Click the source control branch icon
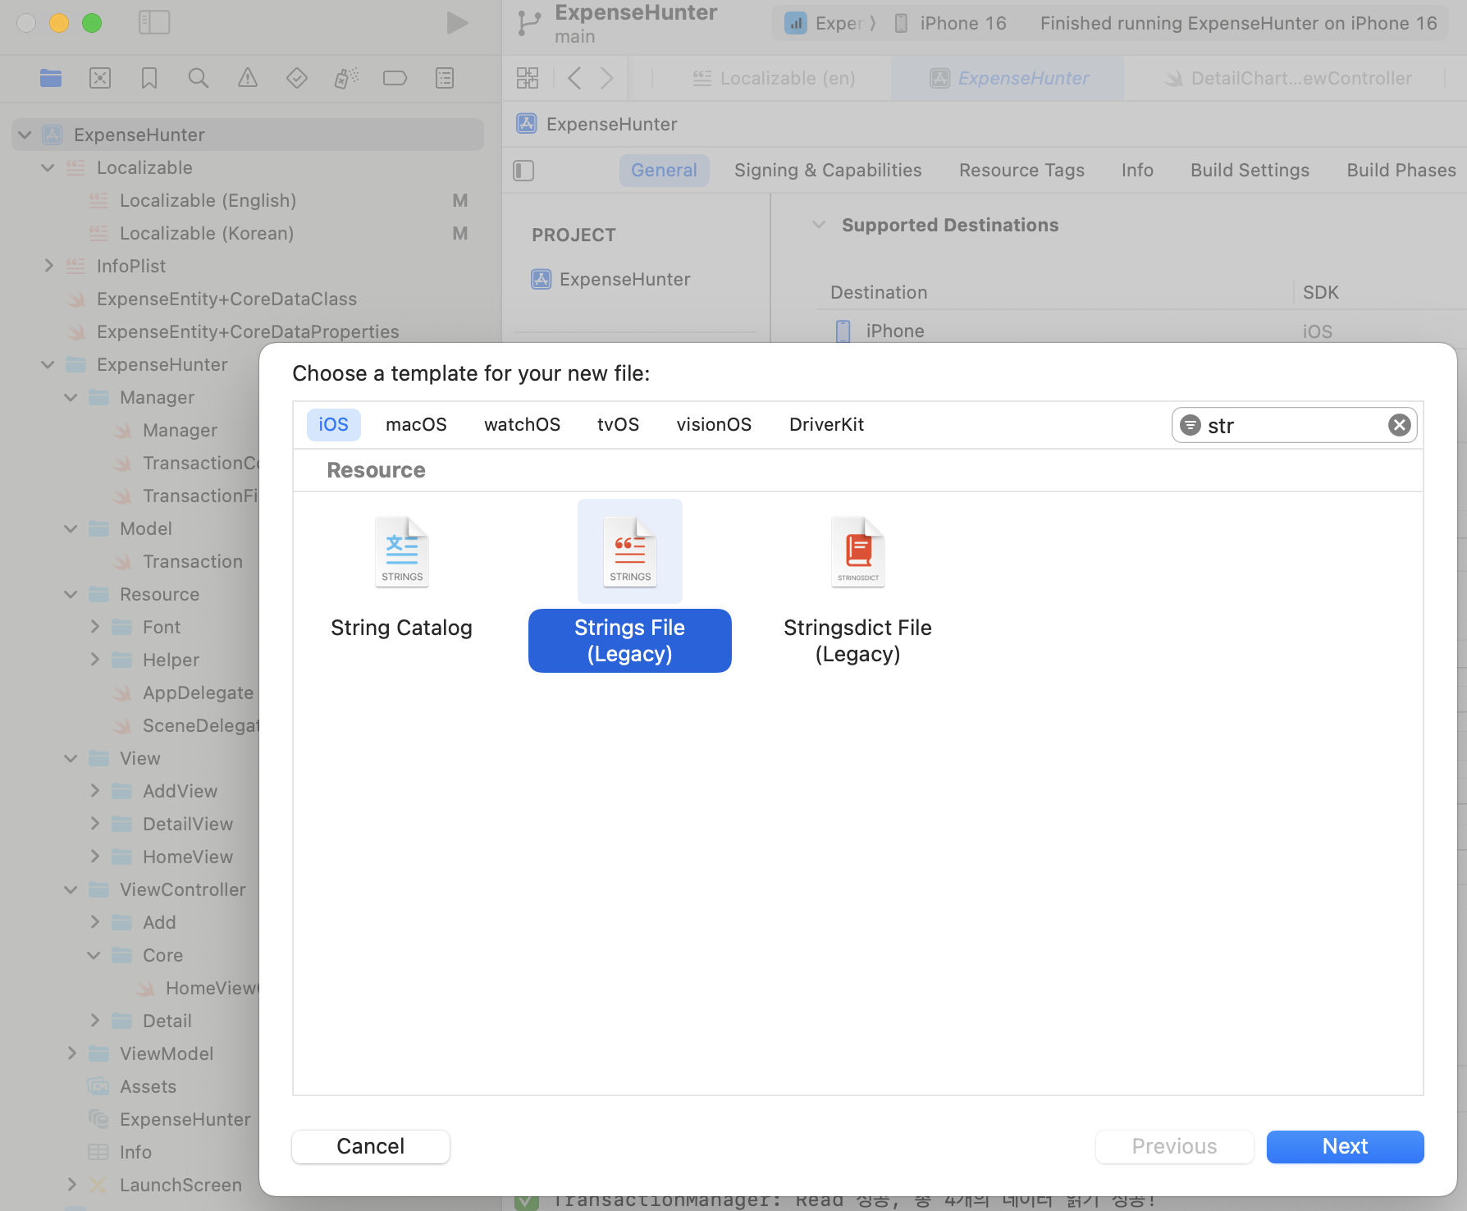1467x1211 pixels. click(529, 24)
